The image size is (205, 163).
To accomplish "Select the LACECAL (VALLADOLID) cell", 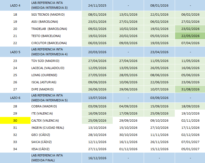I will (x=56, y=68).
